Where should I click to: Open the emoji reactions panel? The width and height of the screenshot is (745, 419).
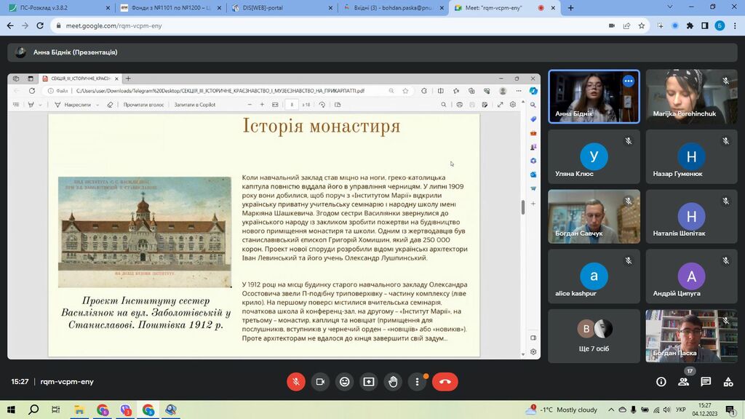point(344,381)
